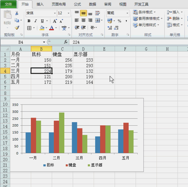Click the 格式 cells button
The image size is (188, 187).
pyautogui.click(x=175, y=25)
